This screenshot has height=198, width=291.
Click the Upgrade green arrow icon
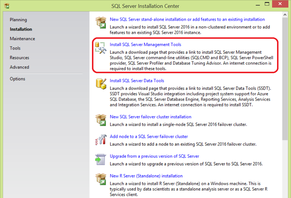101,159
